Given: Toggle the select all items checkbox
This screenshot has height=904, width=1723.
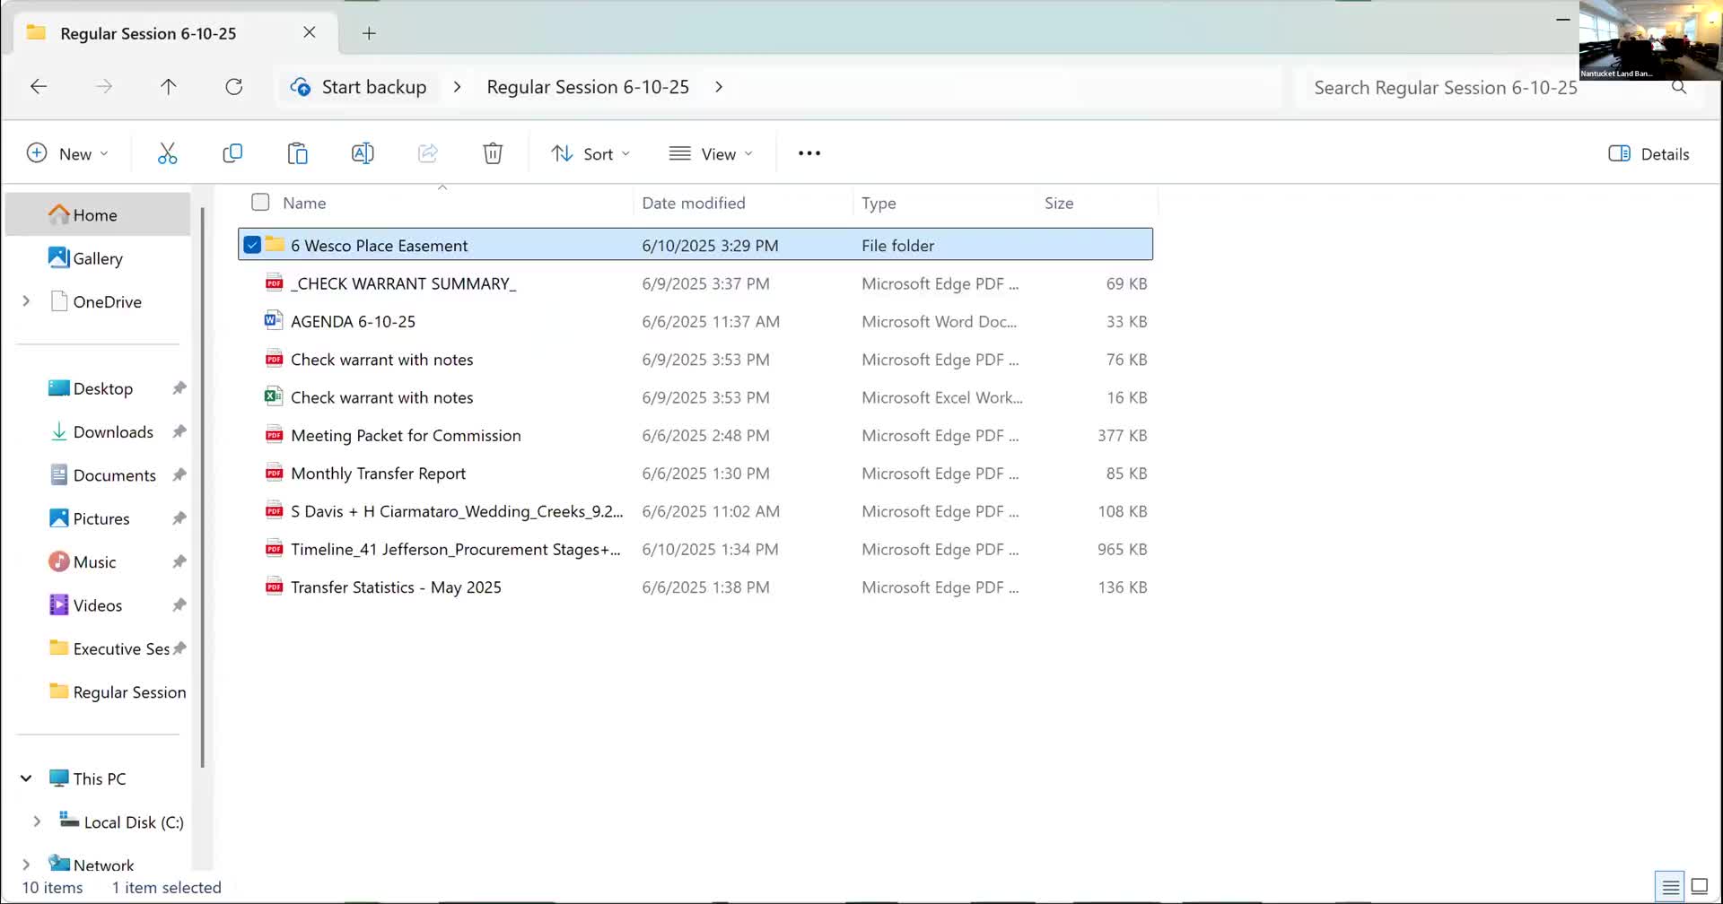Looking at the screenshot, I should click(260, 203).
